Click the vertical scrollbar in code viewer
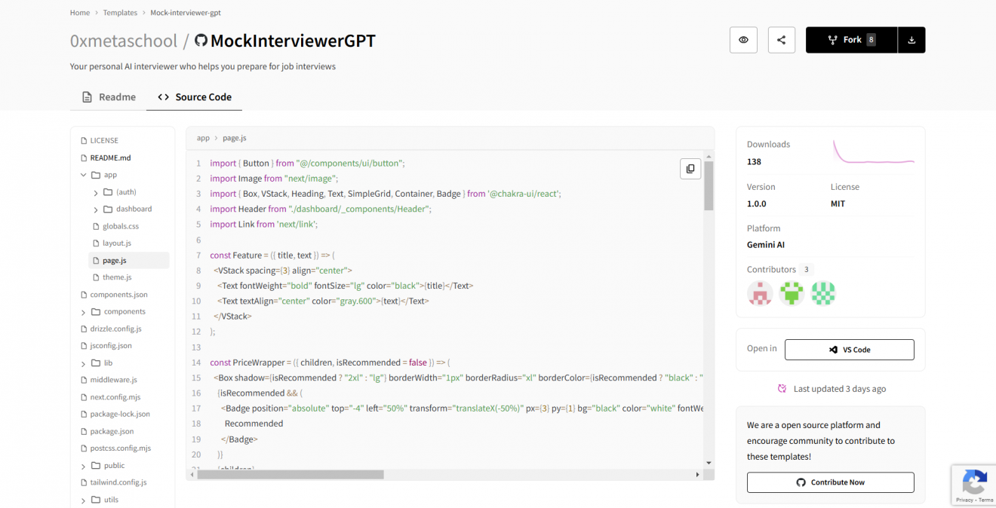The height and width of the screenshot is (508, 996). pos(709,185)
